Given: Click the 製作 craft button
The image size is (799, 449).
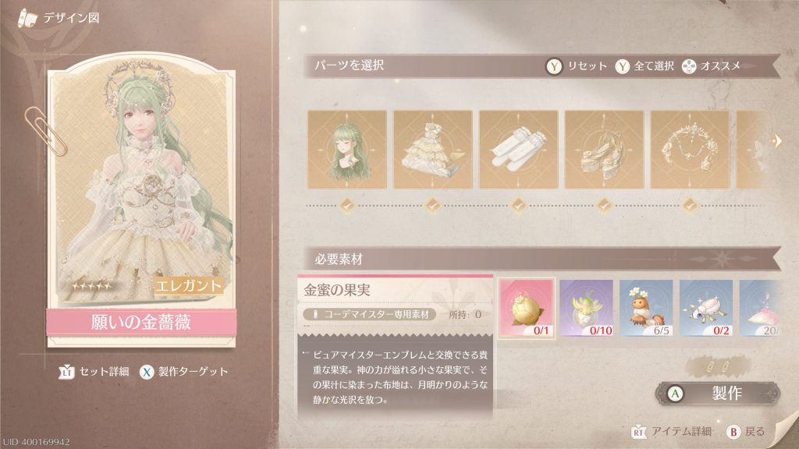Looking at the screenshot, I should point(718,393).
